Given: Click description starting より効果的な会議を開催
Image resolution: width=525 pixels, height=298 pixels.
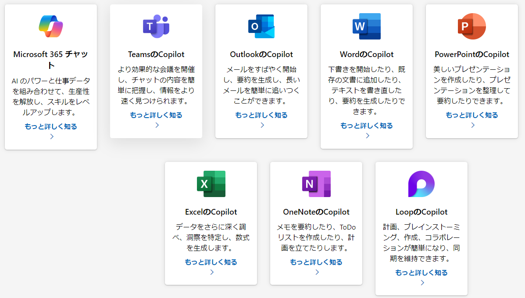Looking at the screenshot, I should (x=156, y=85).
